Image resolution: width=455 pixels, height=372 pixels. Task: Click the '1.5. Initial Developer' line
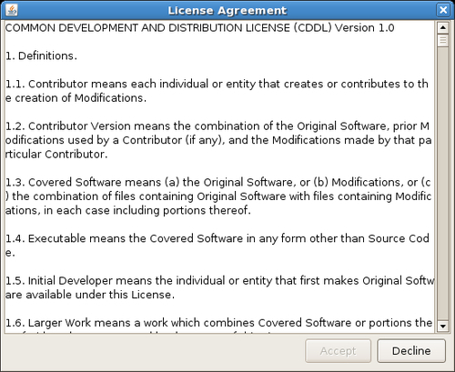coord(220,280)
